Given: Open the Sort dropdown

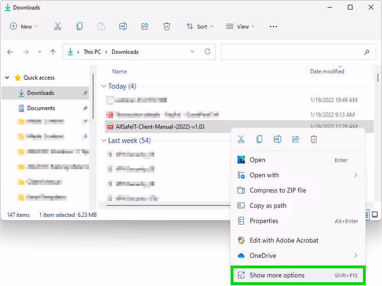Looking at the screenshot, I should [200, 27].
